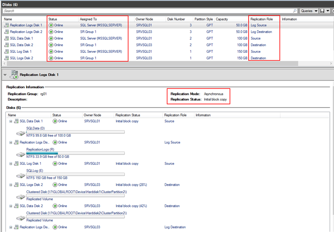The width and height of the screenshot is (334, 232).
Task: Collapse SRVSQL01 Replication Logs Disk in details tree
Action: [10, 143]
